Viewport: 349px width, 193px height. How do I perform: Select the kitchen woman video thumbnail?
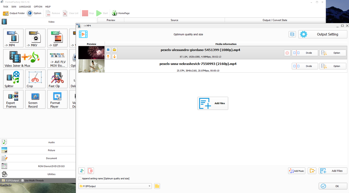coord(91,66)
